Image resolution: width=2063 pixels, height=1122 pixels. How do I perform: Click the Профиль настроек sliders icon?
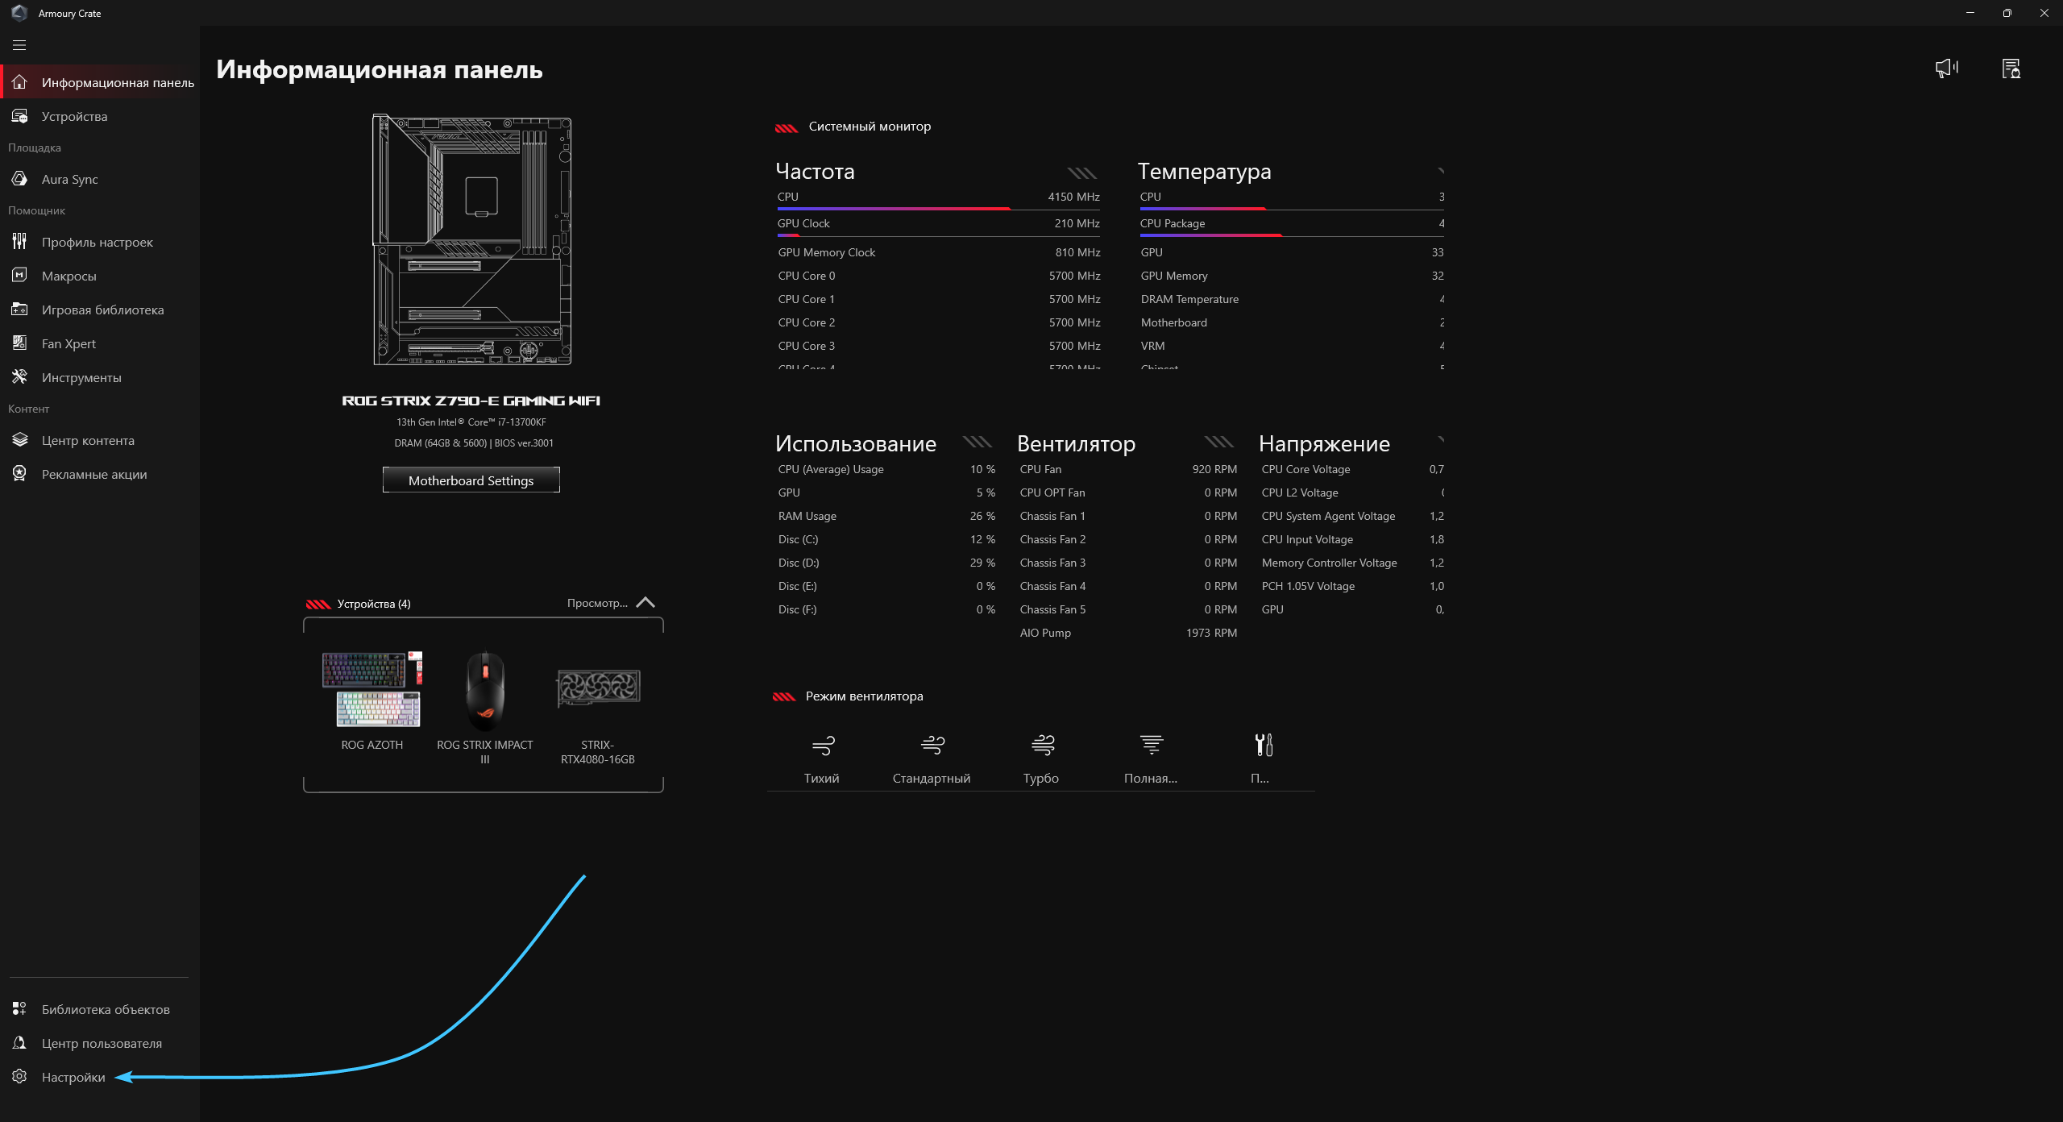click(x=19, y=242)
